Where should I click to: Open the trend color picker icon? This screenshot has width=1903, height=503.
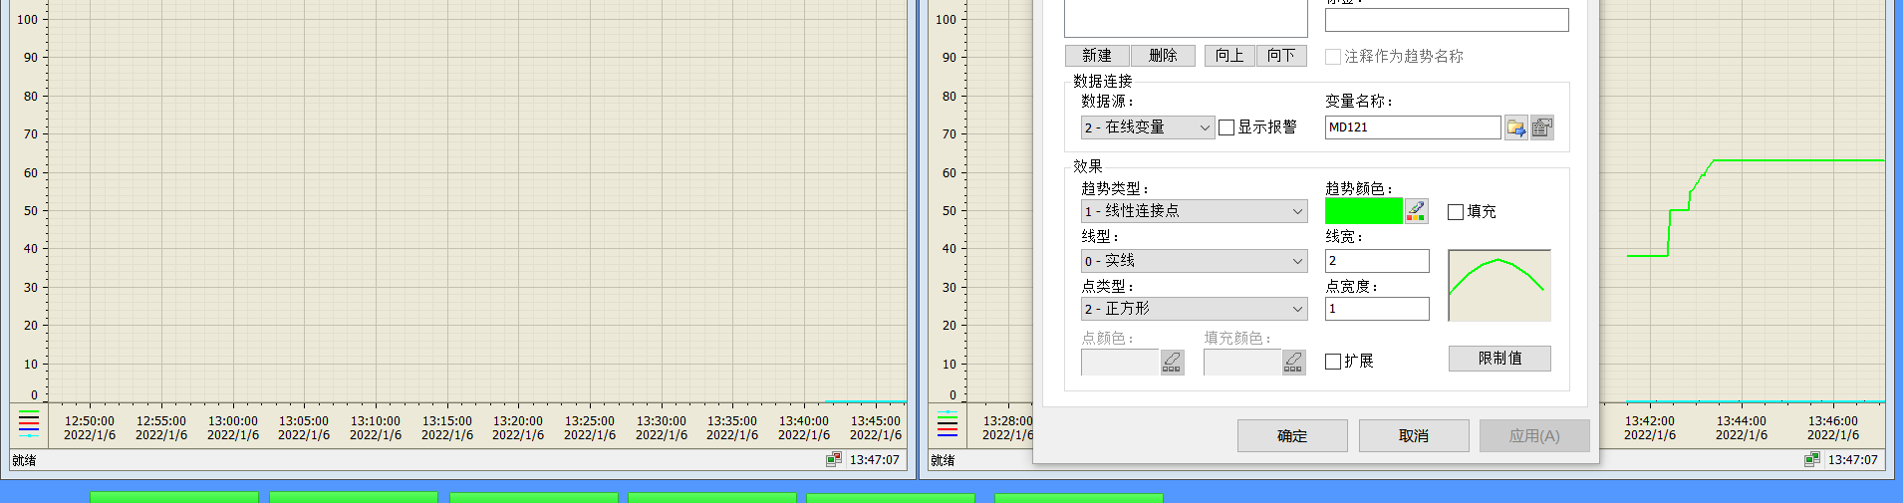pos(1416,211)
